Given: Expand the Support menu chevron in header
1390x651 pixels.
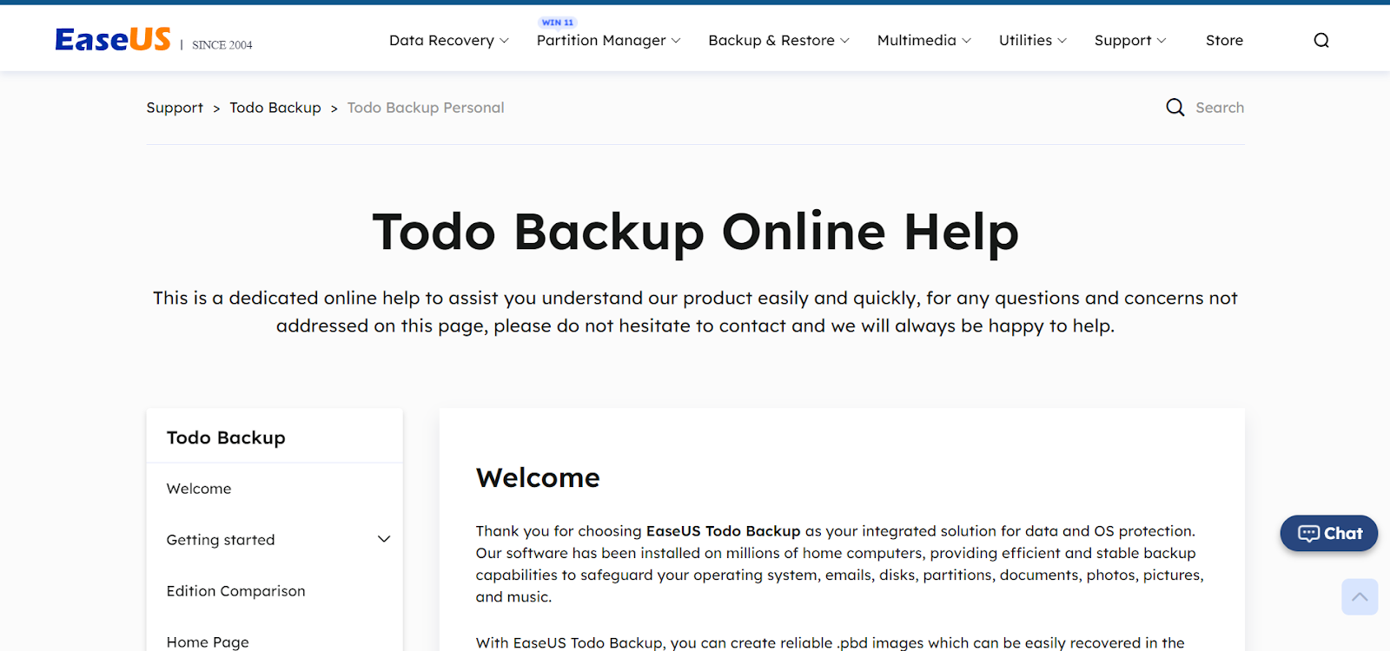Looking at the screenshot, I should (1162, 41).
